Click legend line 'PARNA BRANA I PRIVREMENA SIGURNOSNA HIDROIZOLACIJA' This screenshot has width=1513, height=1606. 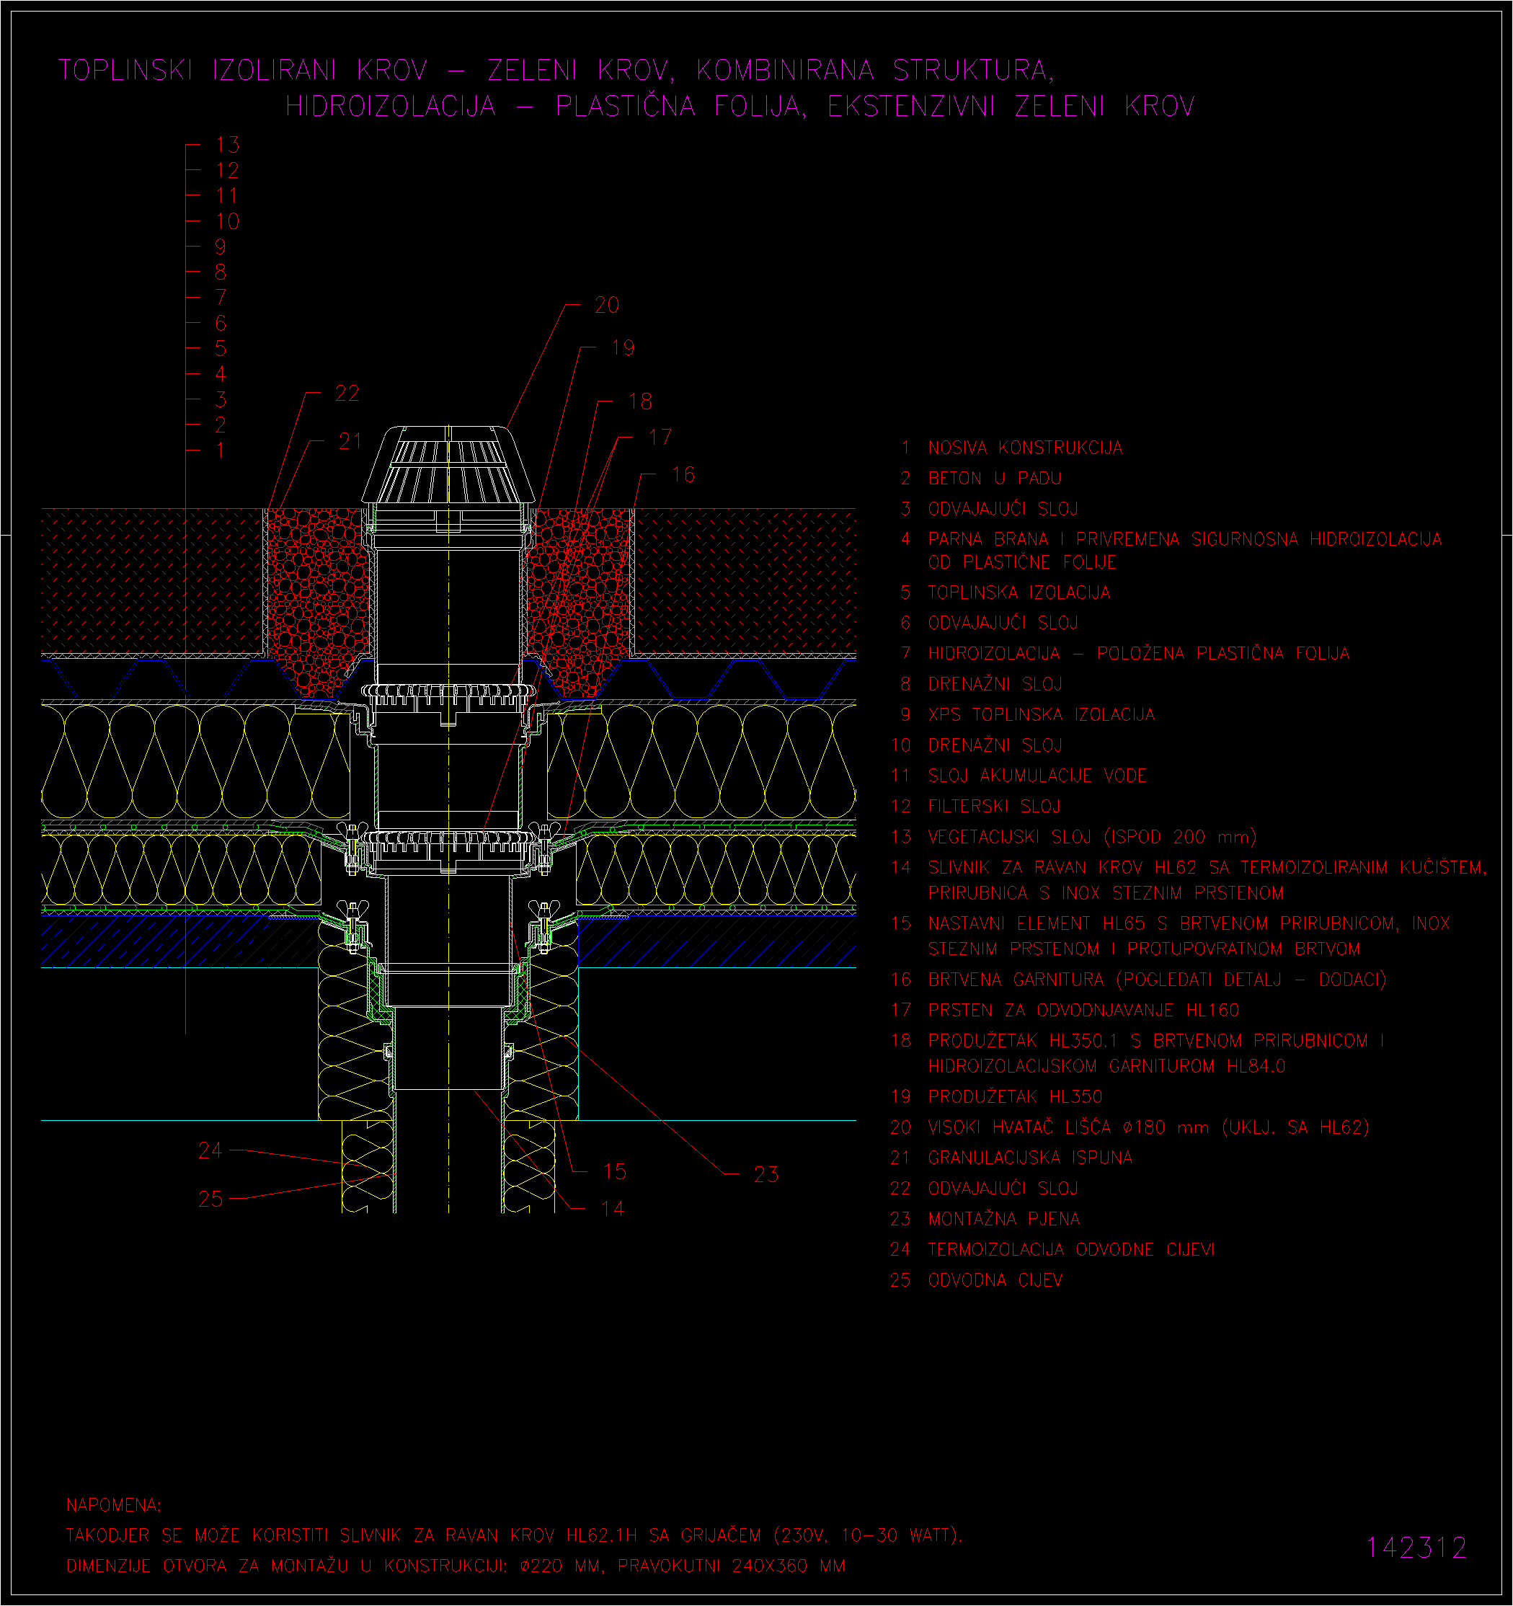point(1185,539)
